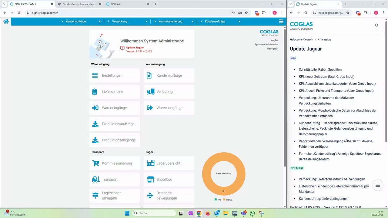Switch to the third COGLAS browser tab

(128, 4)
